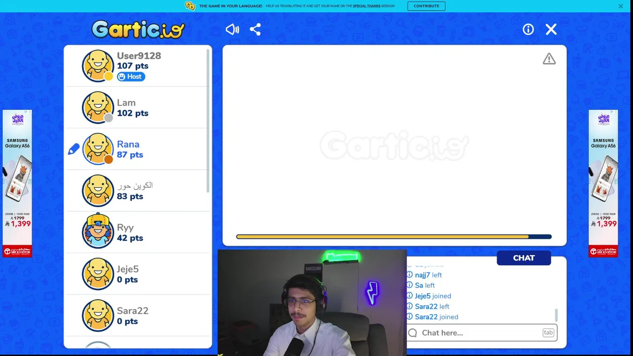Click 'Sa left' chat message
Screen dimensions: 633x356
tap(425, 285)
